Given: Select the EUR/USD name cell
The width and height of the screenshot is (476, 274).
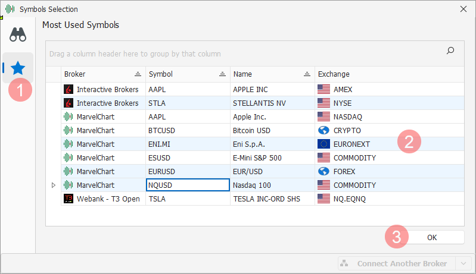Looking at the screenshot, I should point(273,171).
